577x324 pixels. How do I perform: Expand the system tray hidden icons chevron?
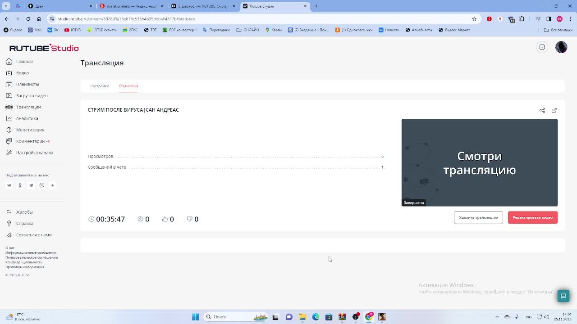(x=497, y=317)
